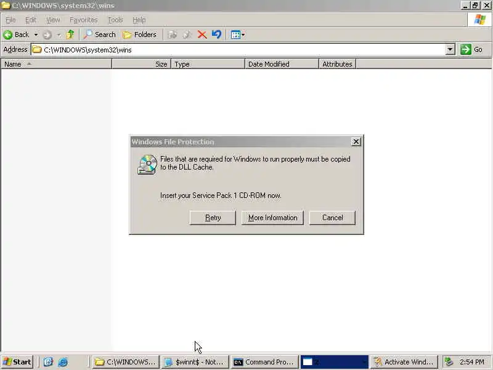Click the 2:54 PM clock
The image size is (493, 370).
tap(471, 362)
